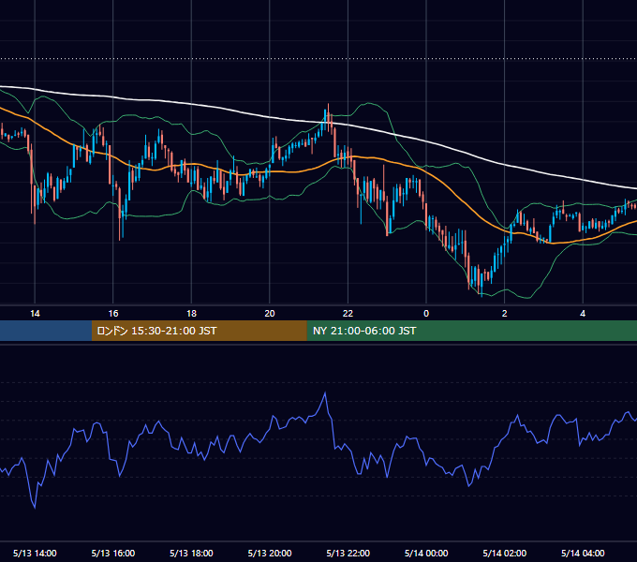Click the 5/13 20:00 indicator axis label
The height and width of the screenshot is (562, 637).
tap(270, 553)
